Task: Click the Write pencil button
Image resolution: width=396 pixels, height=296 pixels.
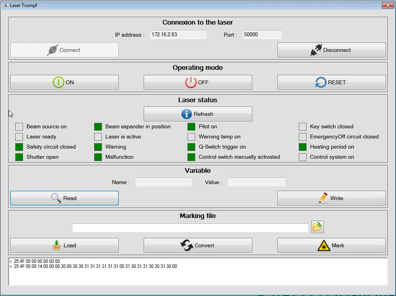Action: pyautogui.click(x=331, y=198)
